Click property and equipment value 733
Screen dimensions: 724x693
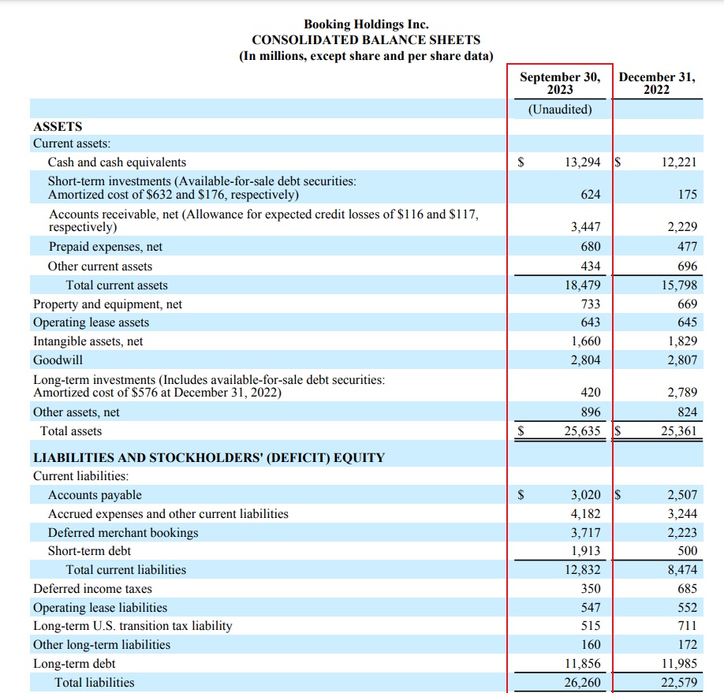pyautogui.click(x=591, y=304)
